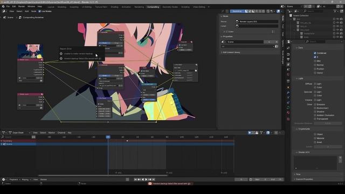The image size is (345, 194).
Task: Switch to the Shading workspace tab
Action: point(114,7)
